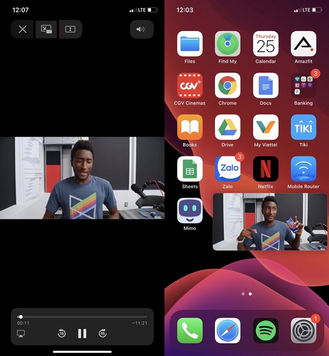
Task: Tap battery indicator on home screen status bar
Action: coord(317,10)
